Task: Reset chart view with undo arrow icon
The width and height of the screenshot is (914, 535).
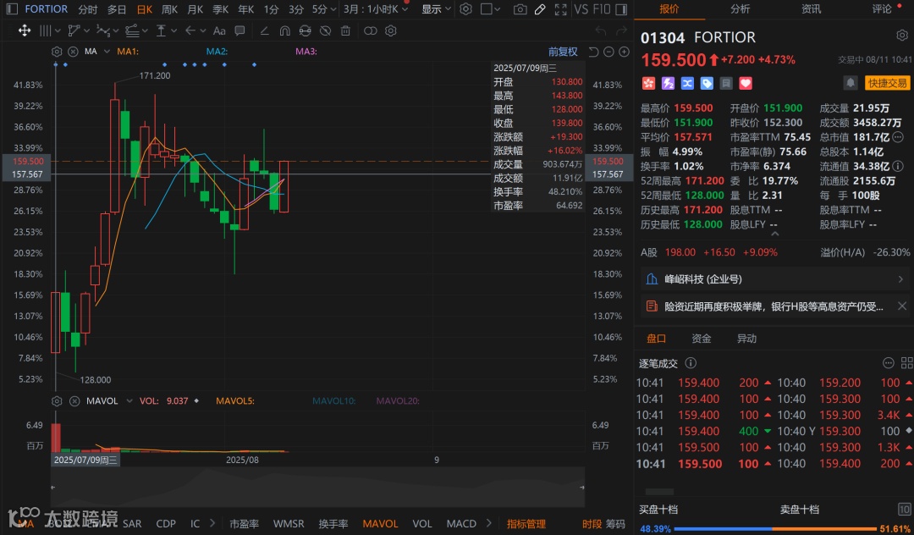Action: [593, 52]
